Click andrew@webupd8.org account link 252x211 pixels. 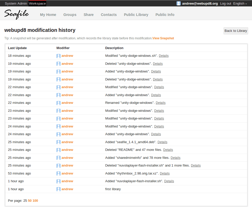[x=200, y=4]
